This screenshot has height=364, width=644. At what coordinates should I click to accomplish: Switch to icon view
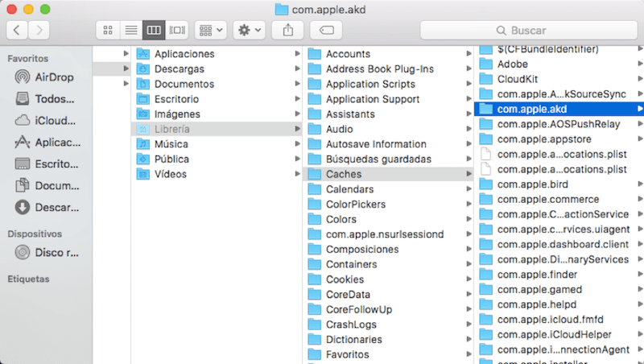[108, 30]
